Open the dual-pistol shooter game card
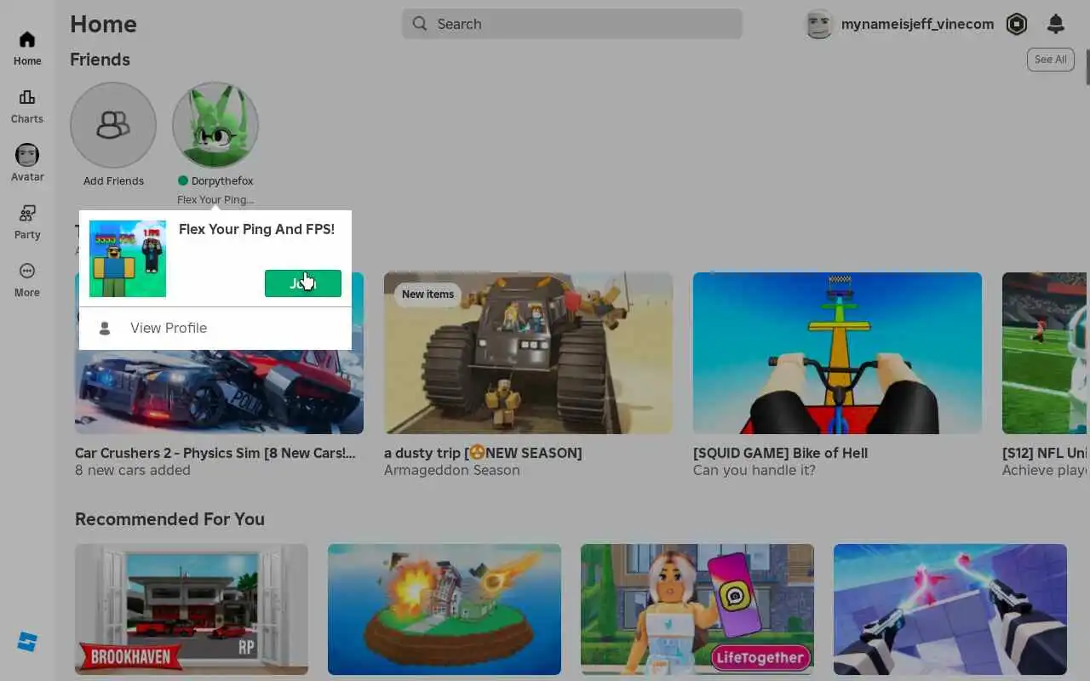1090x681 pixels. (950, 609)
